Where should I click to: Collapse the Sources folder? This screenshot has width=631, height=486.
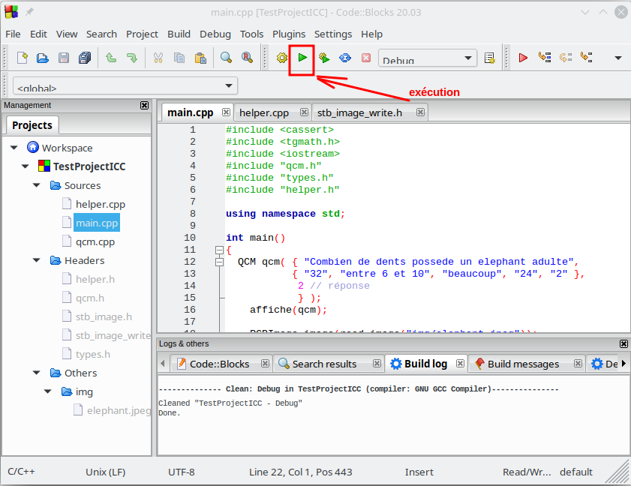coord(37,185)
